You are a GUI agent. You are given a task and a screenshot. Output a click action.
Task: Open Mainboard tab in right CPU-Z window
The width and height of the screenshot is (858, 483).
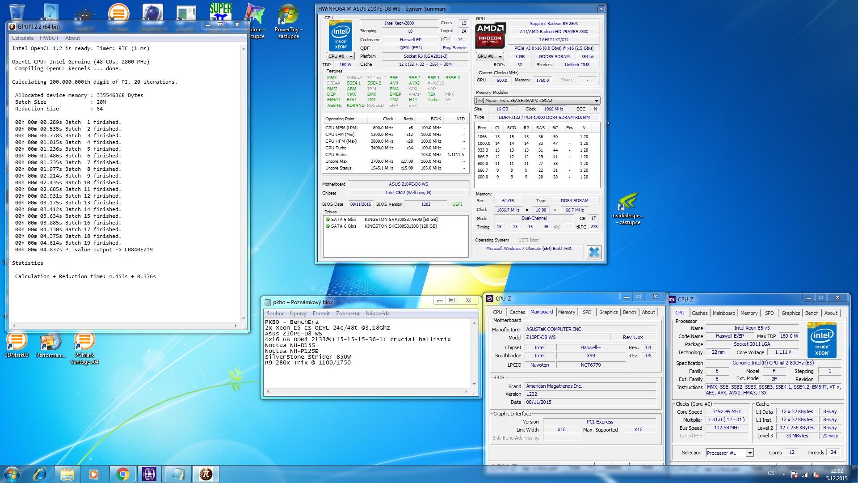(x=723, y=313)
